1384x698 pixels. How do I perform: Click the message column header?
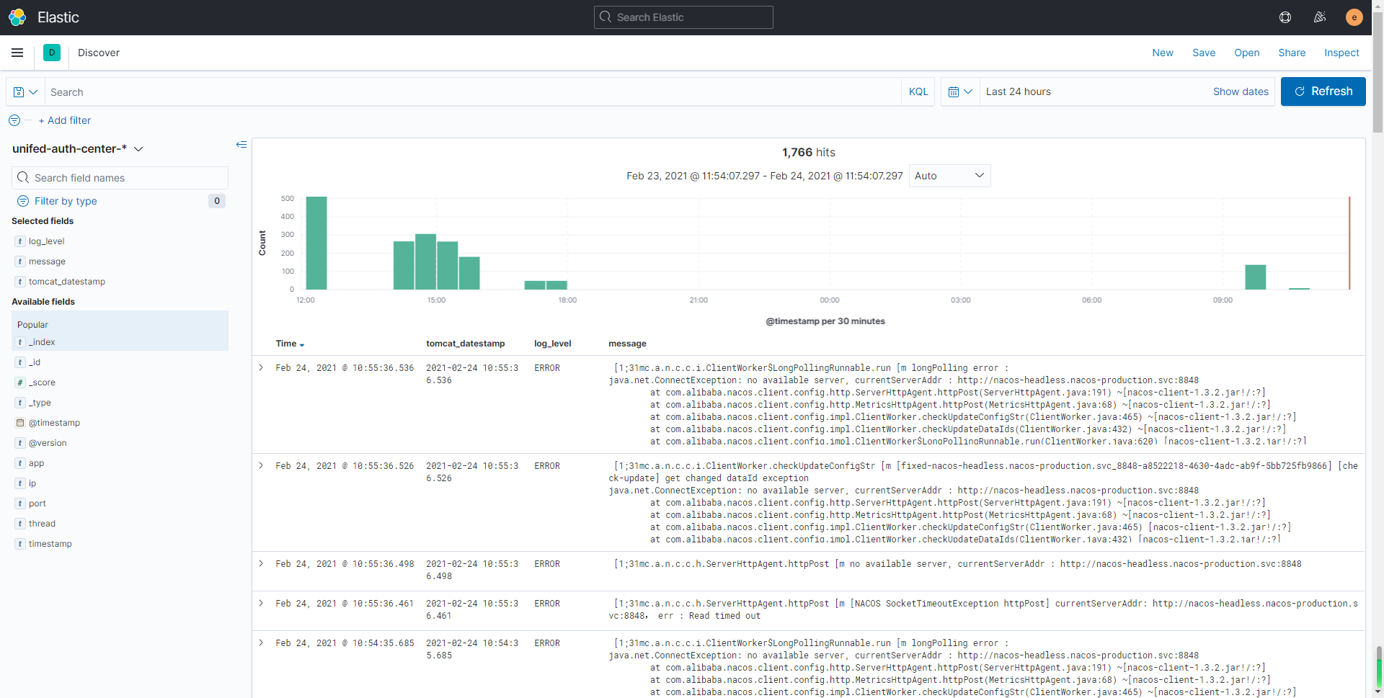pyautogui.click(x=628, y=344)
